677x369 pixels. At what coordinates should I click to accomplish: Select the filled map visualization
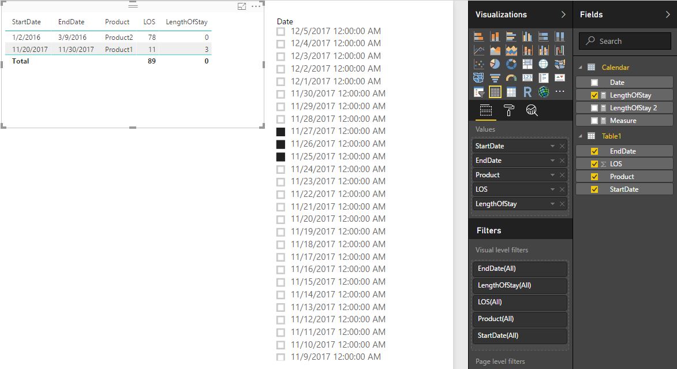tap(560, 64)
